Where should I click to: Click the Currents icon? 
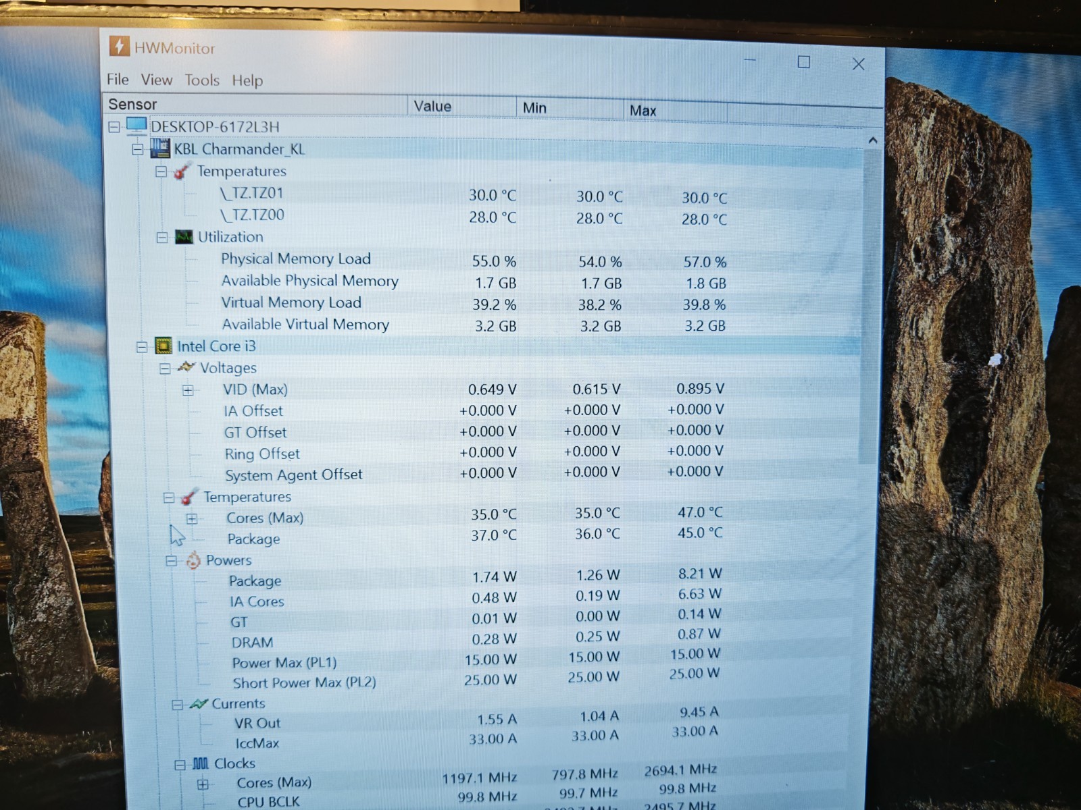pos(199,703)
